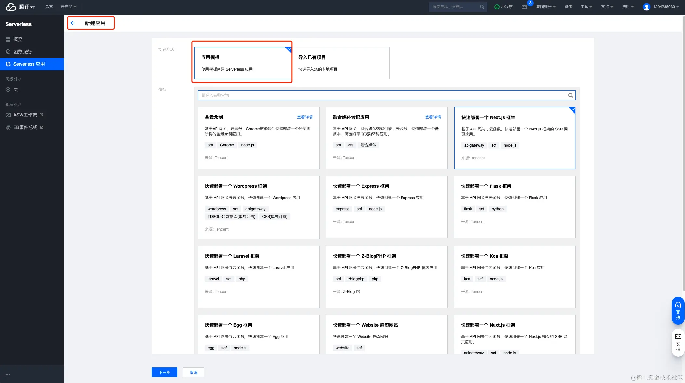Collapse sidebar using bottom-left menu icon
The image size is (685, 383).
pos(8,375)
